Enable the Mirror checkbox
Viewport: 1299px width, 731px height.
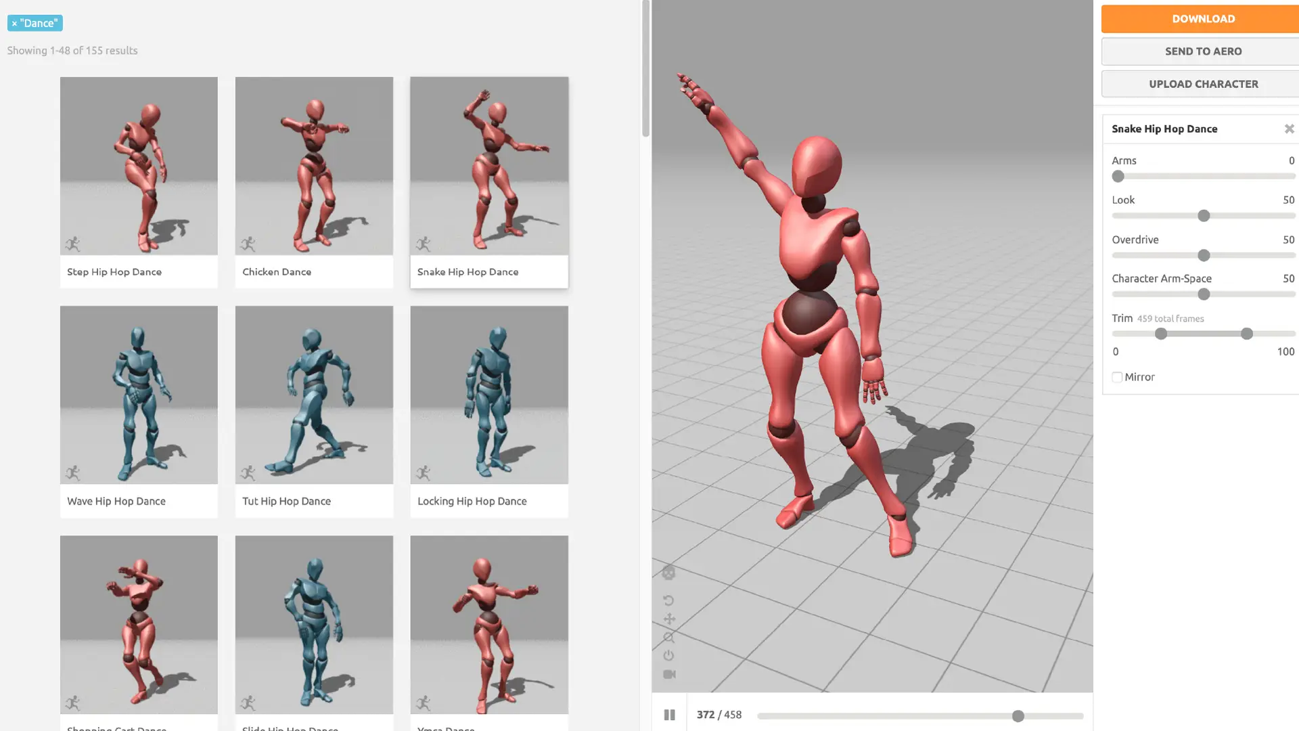[1117, 377]
